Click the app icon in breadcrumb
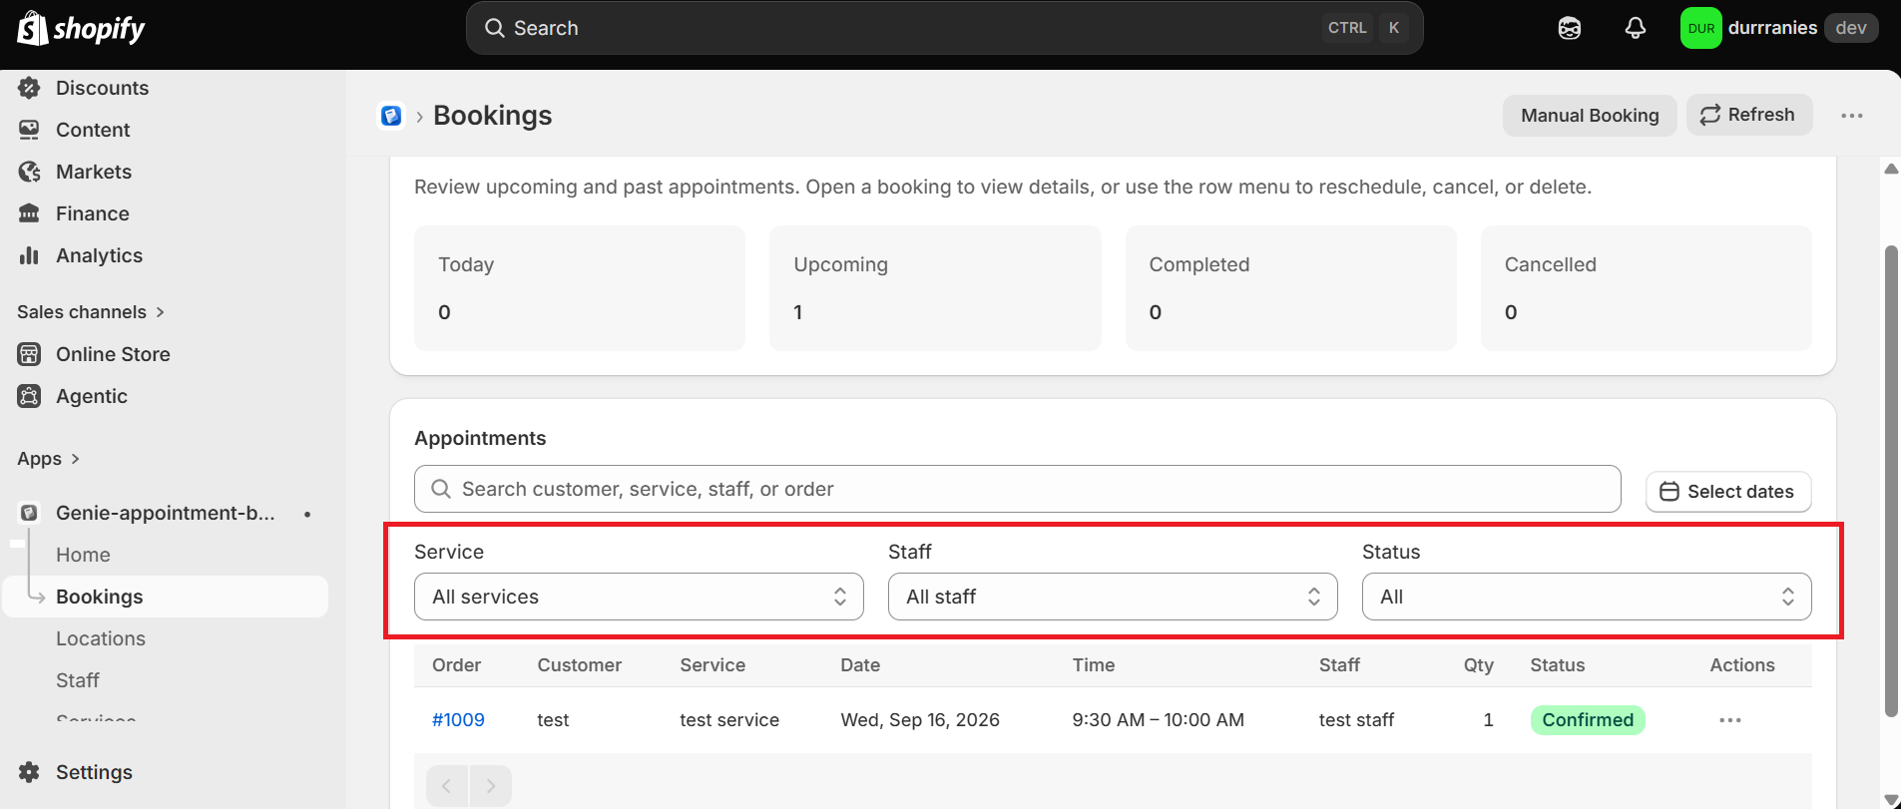The height and width of the screenshot is (809, 1901). (391, 116)
